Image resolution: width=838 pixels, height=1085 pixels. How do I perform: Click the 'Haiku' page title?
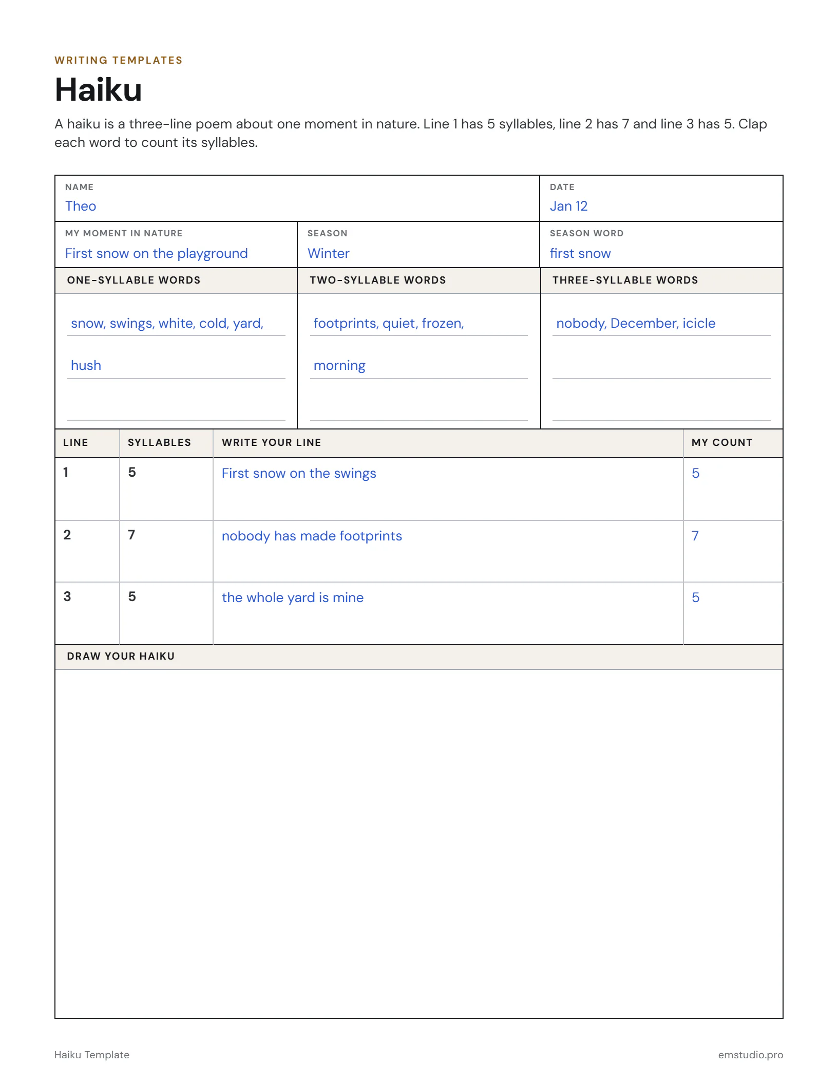[x=98, y=90]
